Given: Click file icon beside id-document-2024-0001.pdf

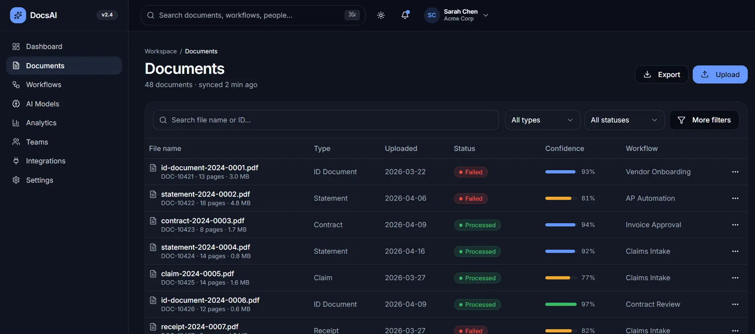Looking at the screenshot, I should pos(153,168).
